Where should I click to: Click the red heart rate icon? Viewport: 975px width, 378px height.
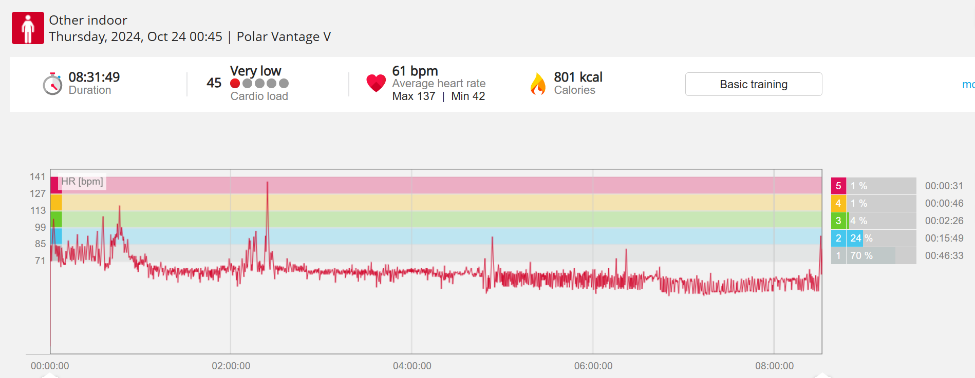coord(376,83)
